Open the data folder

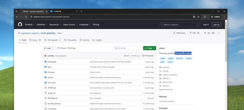[x=49, y=67]
